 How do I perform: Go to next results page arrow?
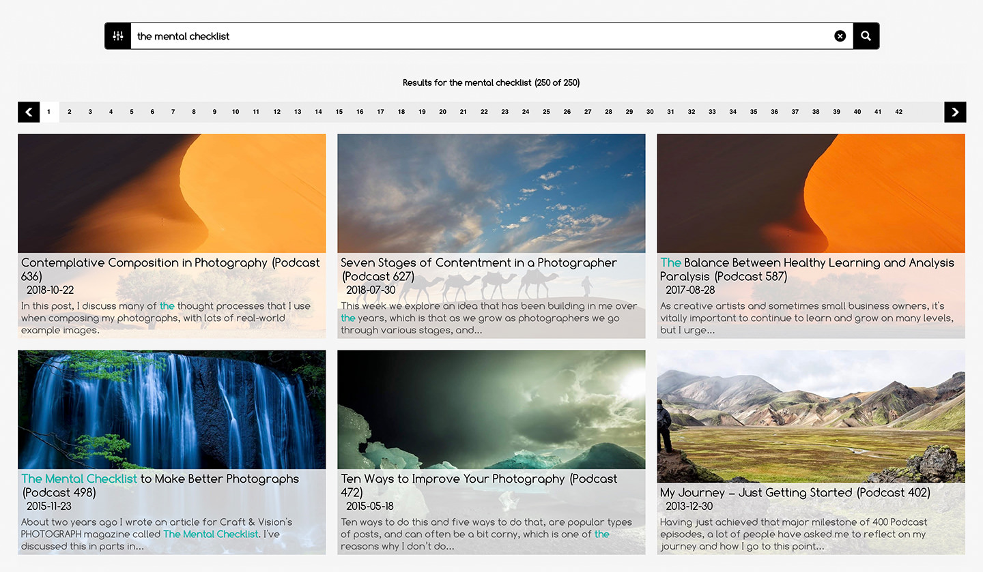pos(955,112)
